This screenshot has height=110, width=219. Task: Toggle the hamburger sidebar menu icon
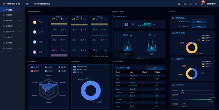(x=27, y=4)
